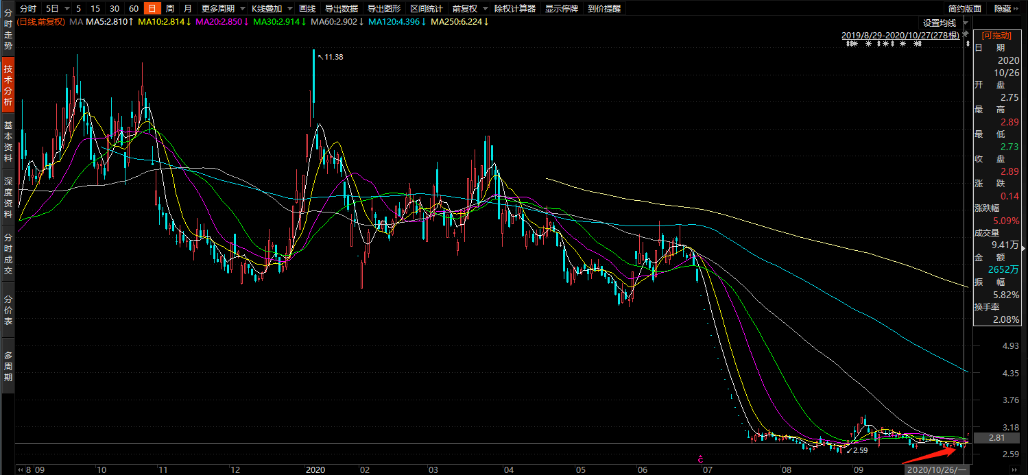Image resolution: width=1028 pixels, height=475 pixels.
Task: Select the highlighted 日 daily period
Action: pyautogui.click(x=152, y=9)
